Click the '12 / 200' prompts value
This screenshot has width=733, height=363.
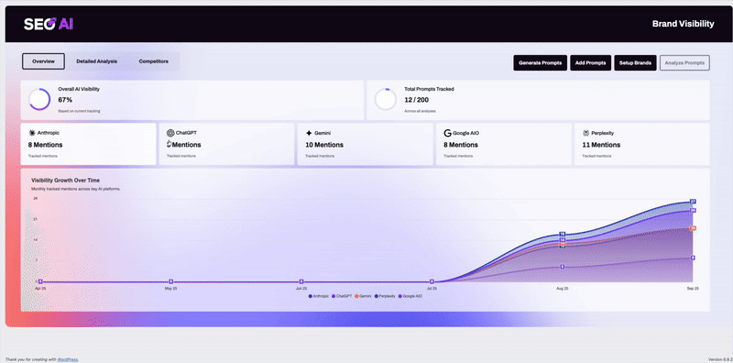click(x=417, y=100)
